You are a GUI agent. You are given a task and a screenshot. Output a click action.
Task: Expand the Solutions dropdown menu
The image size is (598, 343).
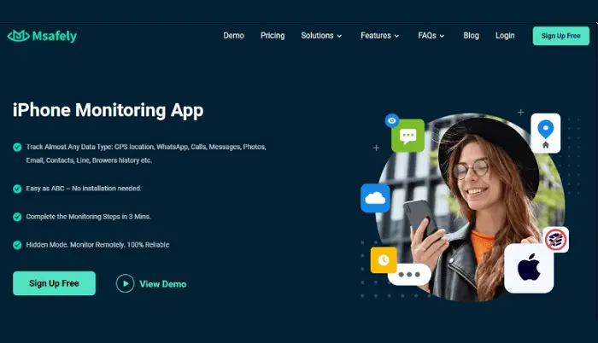(321, 36)
